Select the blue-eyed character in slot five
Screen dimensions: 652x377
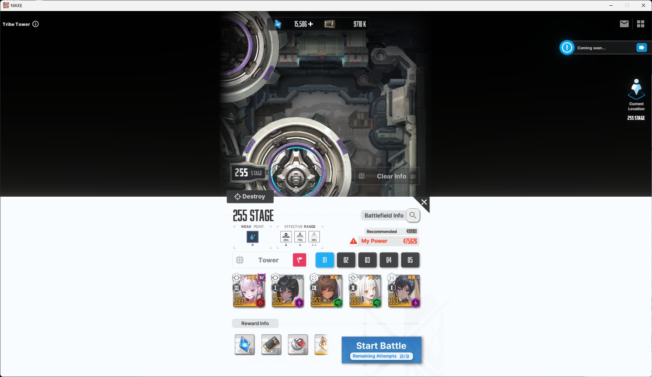pyautogui.click(x=404, y=291)
